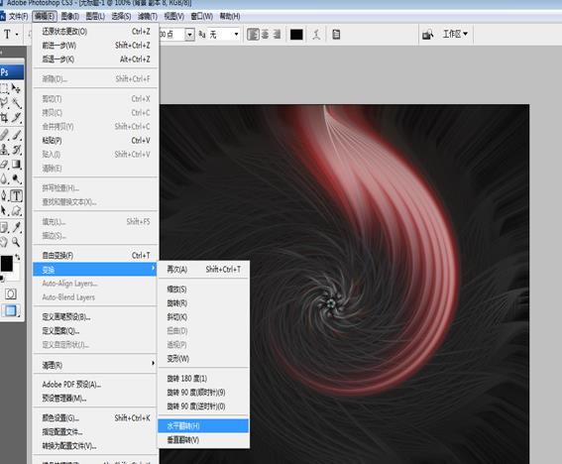Choose 后退一步(K) step backward

coord(95,59)
